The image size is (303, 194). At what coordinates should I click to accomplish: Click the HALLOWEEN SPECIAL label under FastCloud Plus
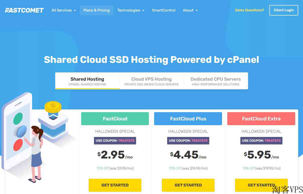click(188, 131)
